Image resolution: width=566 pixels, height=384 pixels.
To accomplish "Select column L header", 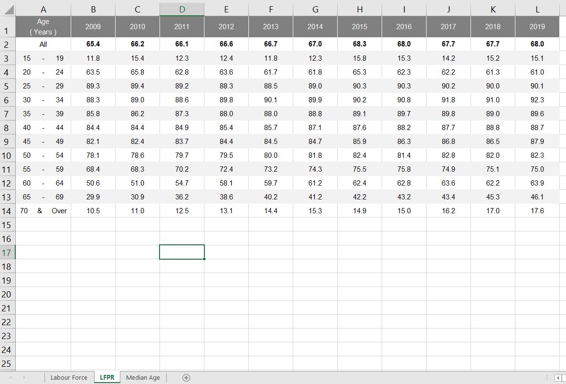I will pos(537,9).
